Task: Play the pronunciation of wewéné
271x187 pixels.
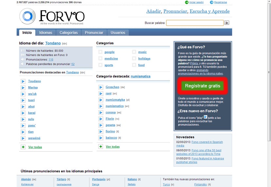Action: tap(23, 138)
